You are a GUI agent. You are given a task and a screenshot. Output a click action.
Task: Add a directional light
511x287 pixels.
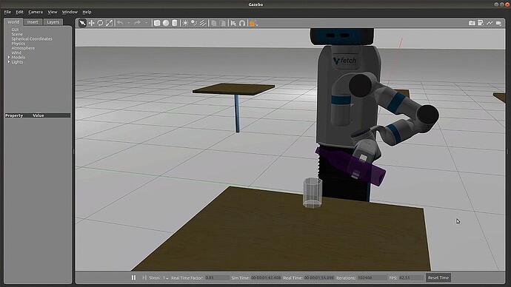pyautogui.click(x=203, y=23)
